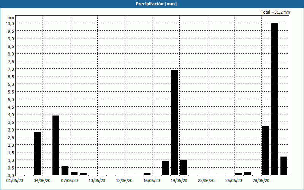Select the 0,0 y-axis value
This screenshot has height=190, width=304.
point(11,176)
